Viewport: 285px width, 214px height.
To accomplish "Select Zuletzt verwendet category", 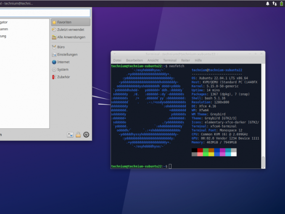I will (71, 29).
